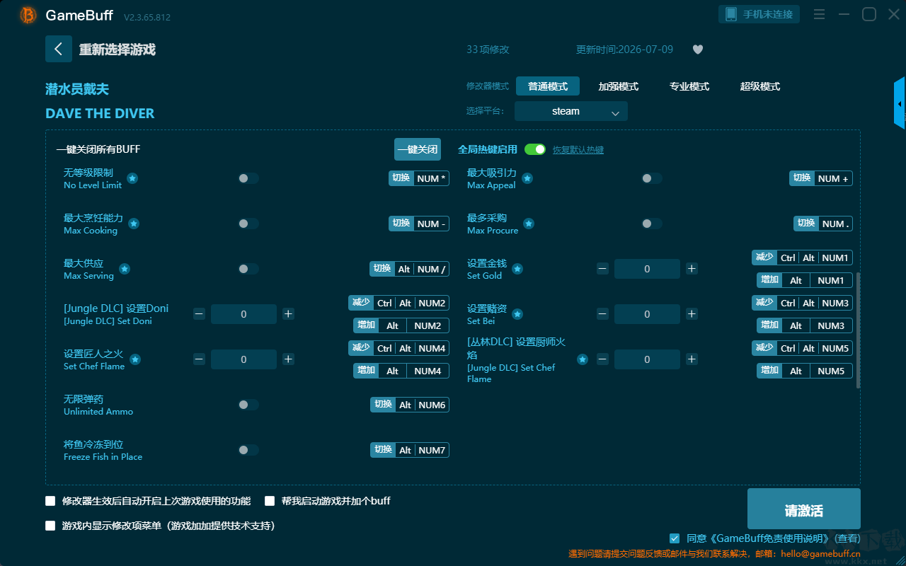This screenshot has width=906, height=566.
Task: Click star icon next to No Level Limit
Action: point(132,178)
